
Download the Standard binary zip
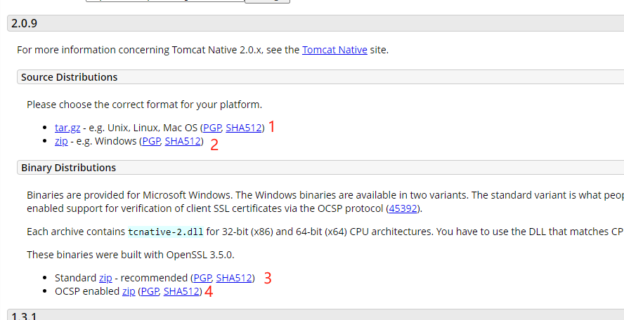click(105, 278)
